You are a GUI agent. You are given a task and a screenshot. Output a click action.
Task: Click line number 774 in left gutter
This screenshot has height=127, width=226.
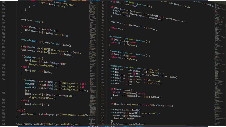pos(4,124)
